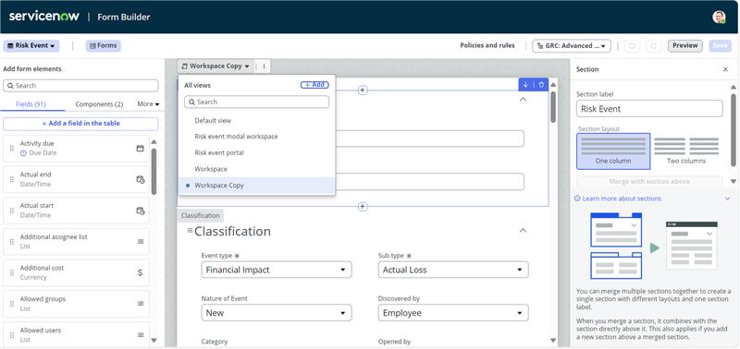The width and height of the screenshot is (740, 349).
Task: Open the Event type dropdown
Action: coord(277,270)
